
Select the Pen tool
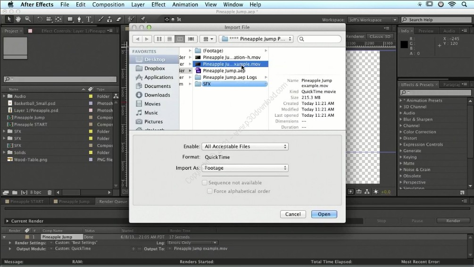click(80, 19)
